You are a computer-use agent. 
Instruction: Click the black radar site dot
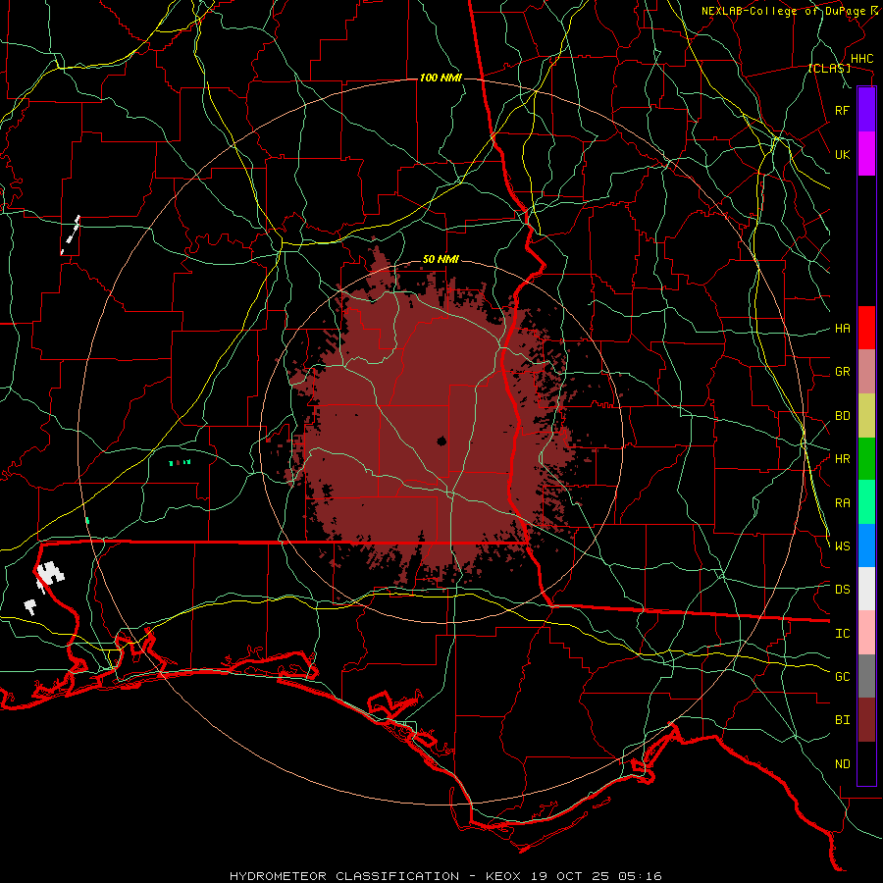click(x=441, y=441)
